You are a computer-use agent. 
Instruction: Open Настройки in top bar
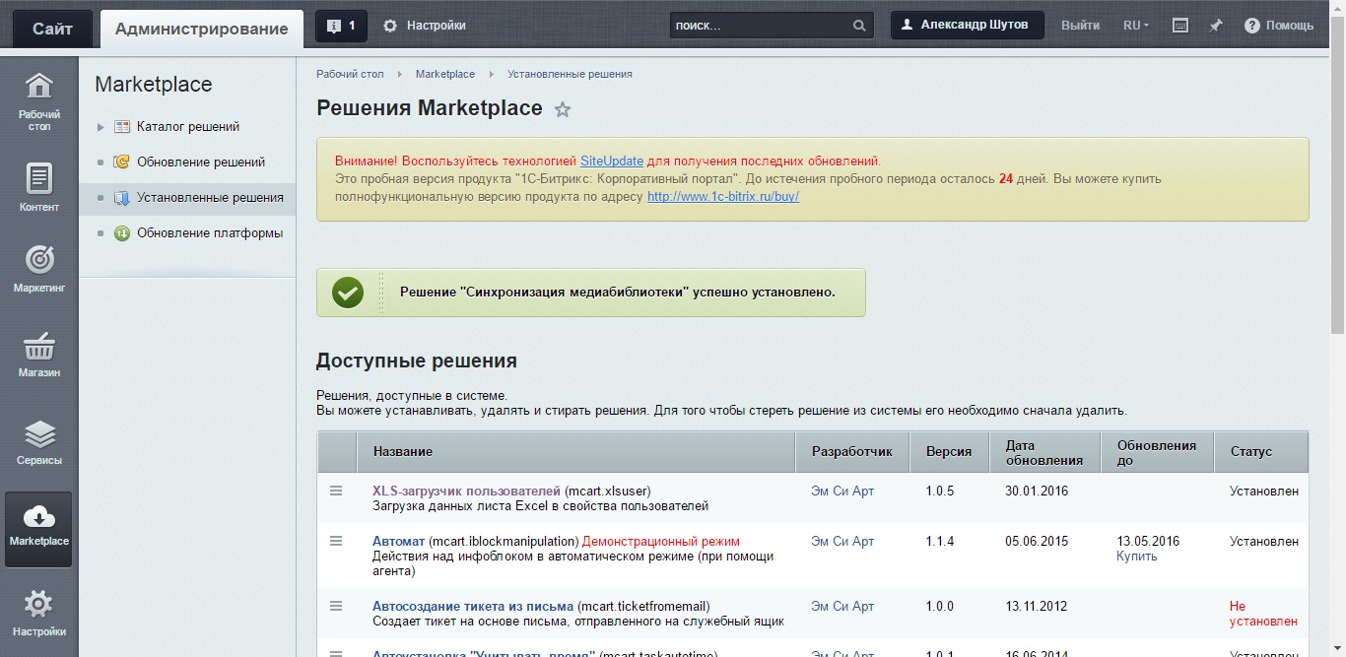point(425,26)
